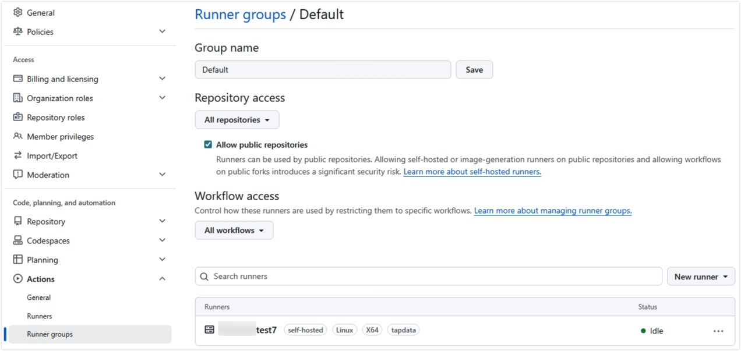Viewport: 741px width, 351px height.
Task: Expand the Codespaces chevron
Action: coord(163,240)
